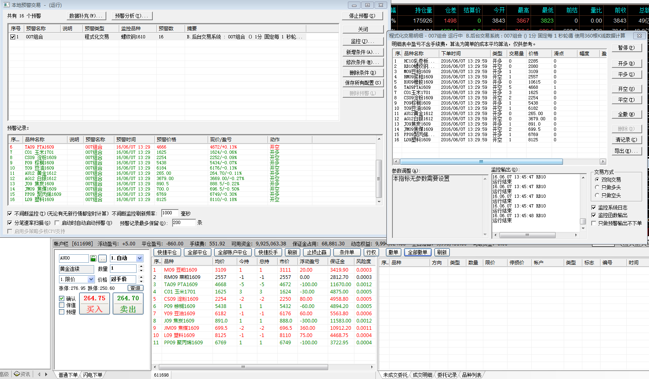Screen dimensions: 649x379
Task: Click 全部平仓 button
Action: pos(198,252)
